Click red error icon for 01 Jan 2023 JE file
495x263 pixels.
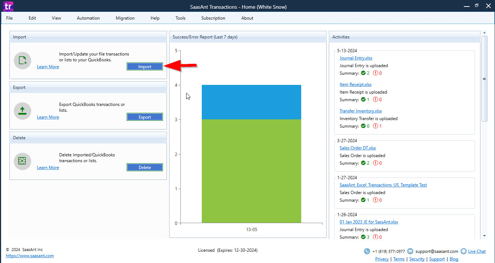(376, 237)
